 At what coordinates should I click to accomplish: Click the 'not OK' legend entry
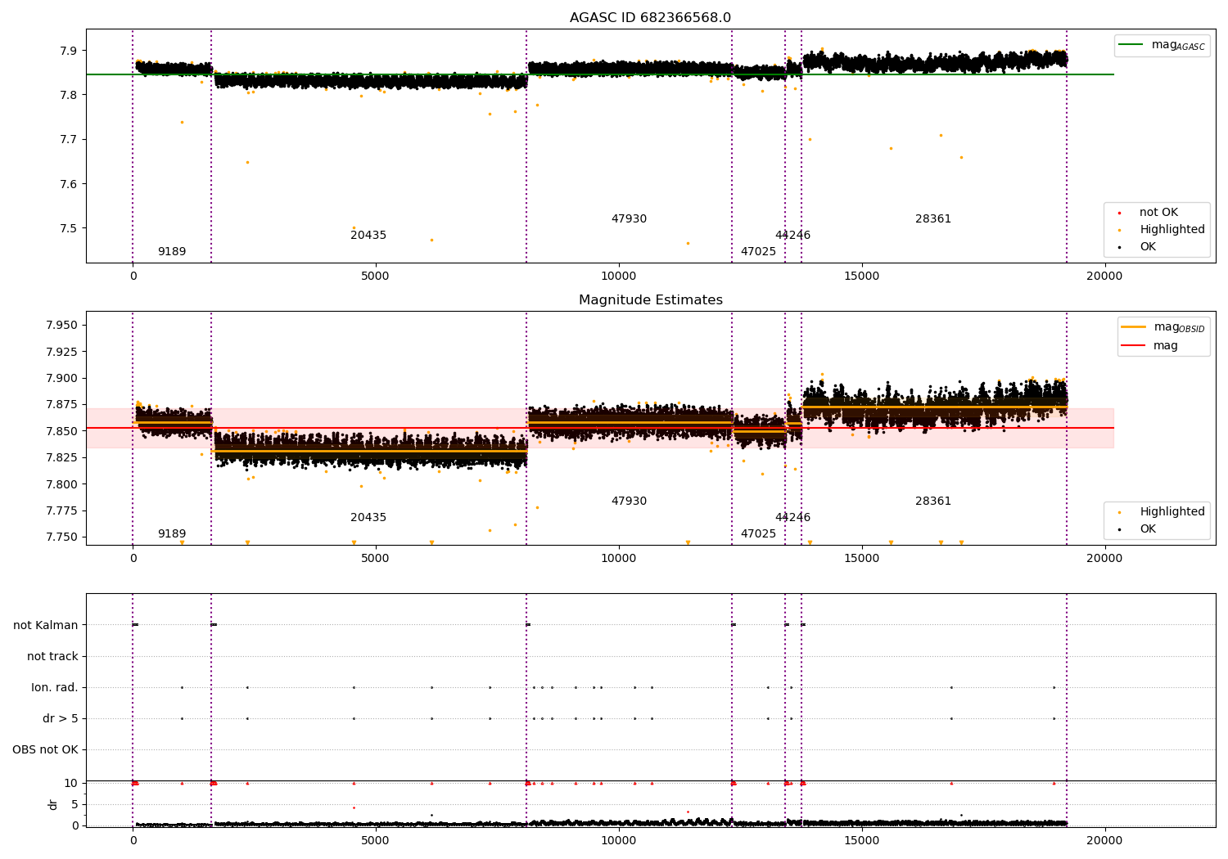1158,213
